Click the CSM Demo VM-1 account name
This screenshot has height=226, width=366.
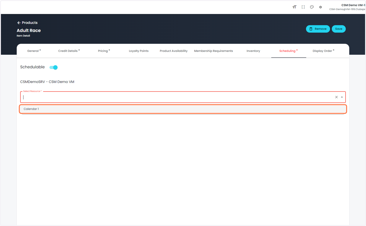(x=353, y=5)
